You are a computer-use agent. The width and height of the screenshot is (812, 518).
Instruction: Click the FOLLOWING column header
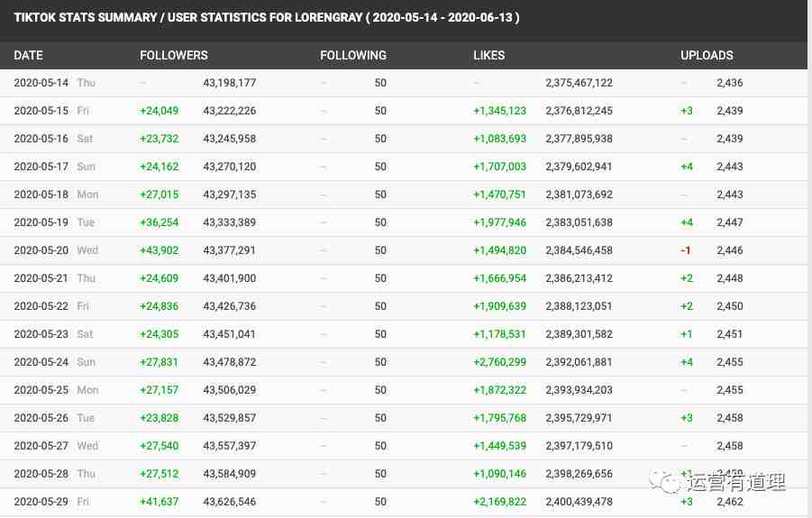click(x=353, y=55)
